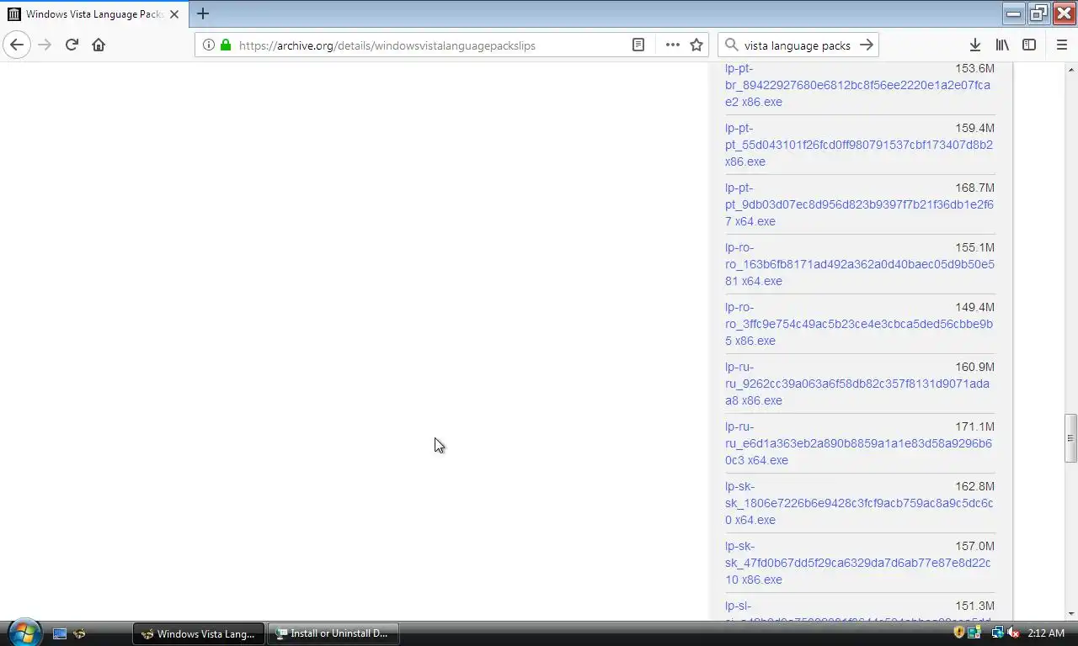Download lp-sk-sk_47fd0b67 x86.exe file

[x=857, y=563]
